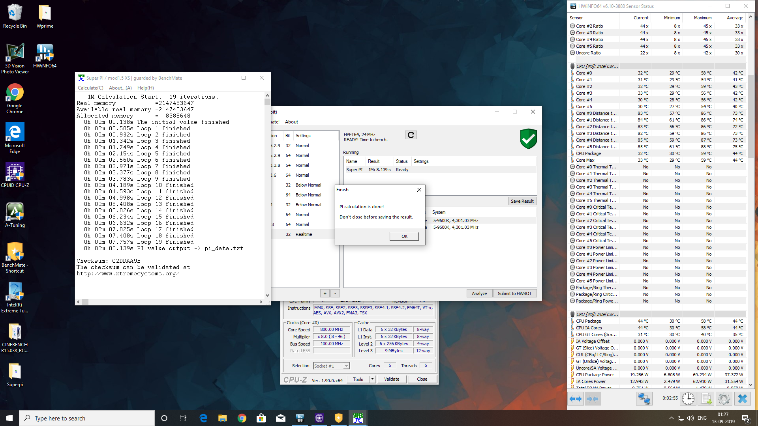Viewport: 758px width, 426px height.
Task: Select the Realtime row in BenchMate list
Action: click(304, 234)
